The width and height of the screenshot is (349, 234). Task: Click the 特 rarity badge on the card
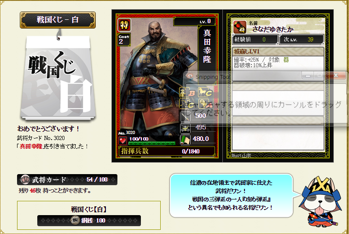pos(124,25)
